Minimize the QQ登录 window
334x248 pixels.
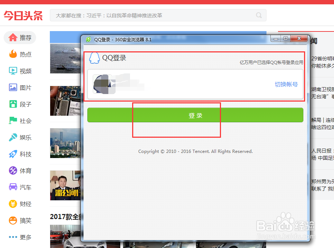point(276,39)
